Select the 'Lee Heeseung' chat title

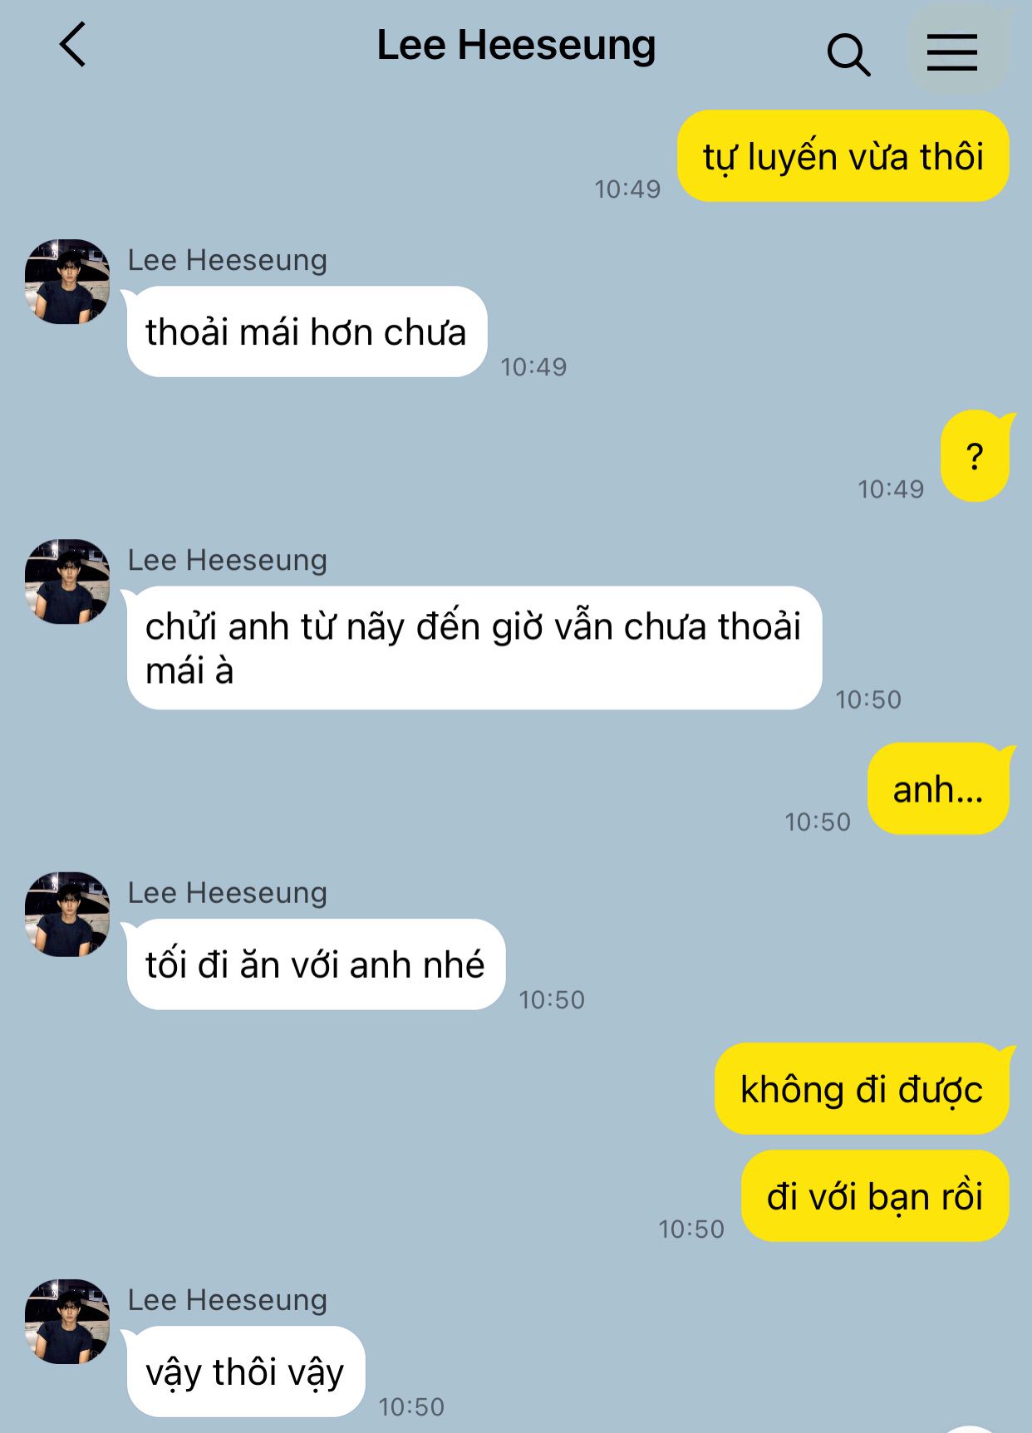pyautogui.click(x=516, y=46)
